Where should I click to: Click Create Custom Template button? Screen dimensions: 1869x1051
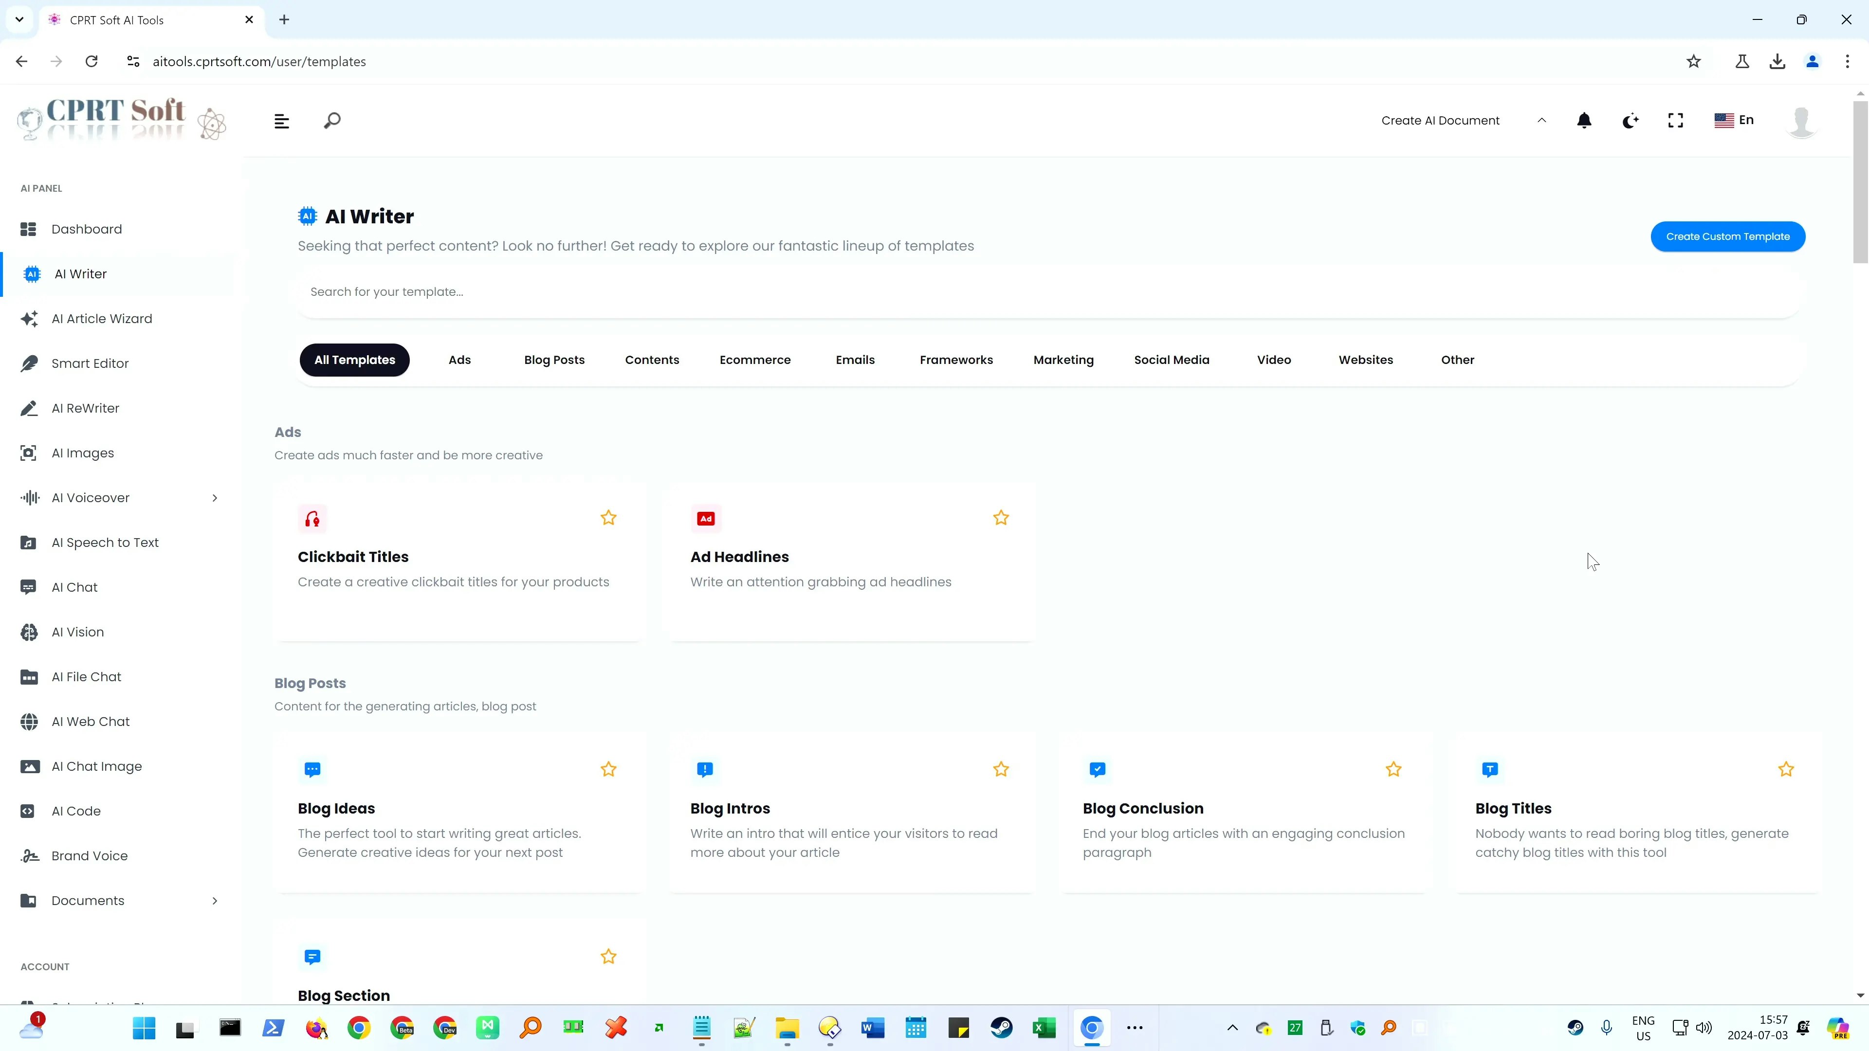1727,236
